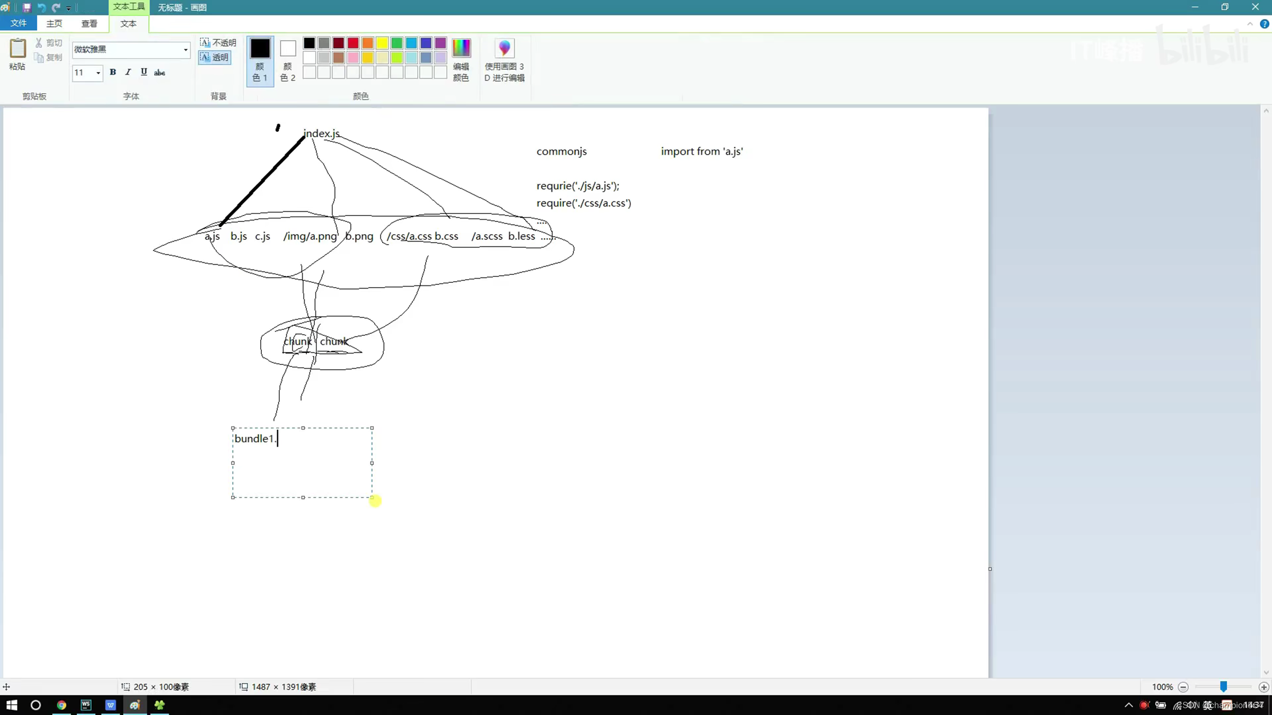
Task: Pick the red color swatch
Action: 353,43
